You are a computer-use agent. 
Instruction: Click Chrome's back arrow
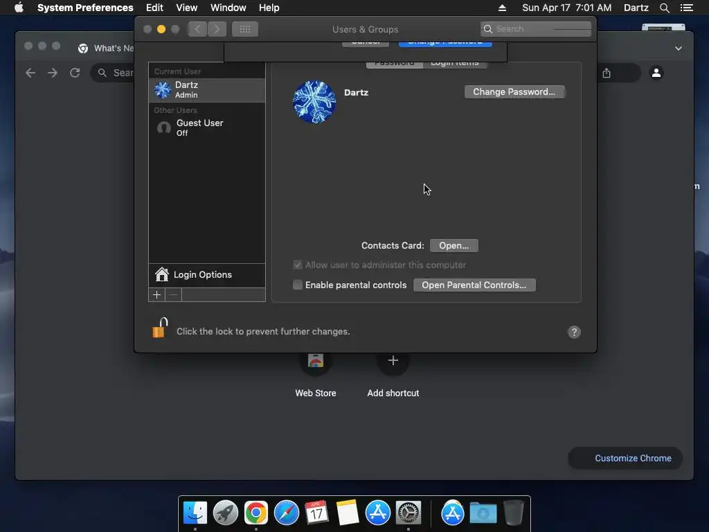tap(30, 73)
